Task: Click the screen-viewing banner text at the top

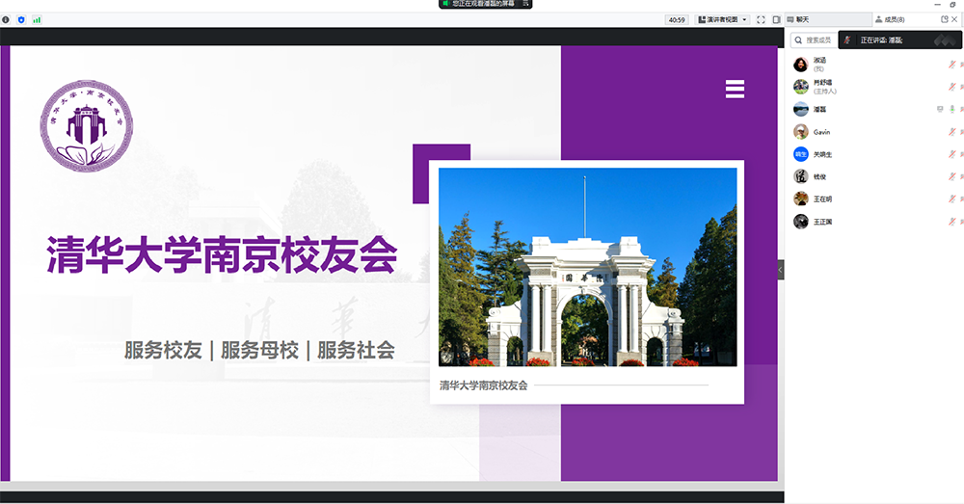Action: click(x=483, y=4)
